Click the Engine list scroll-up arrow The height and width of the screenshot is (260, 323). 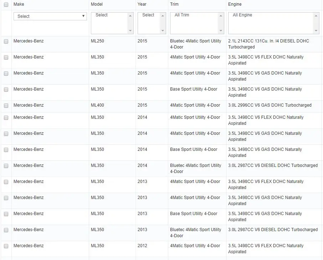click(316, 16)
